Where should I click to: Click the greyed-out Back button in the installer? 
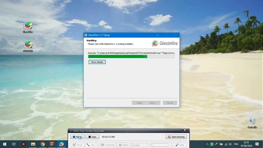pyautogui.click(x=139, y=103)
